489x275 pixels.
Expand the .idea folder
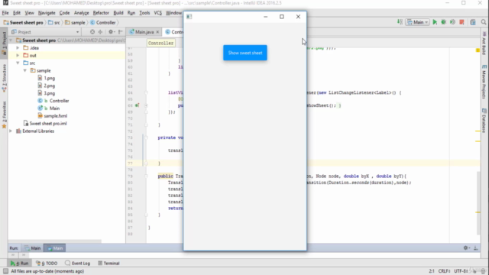(x=18, y=47)
